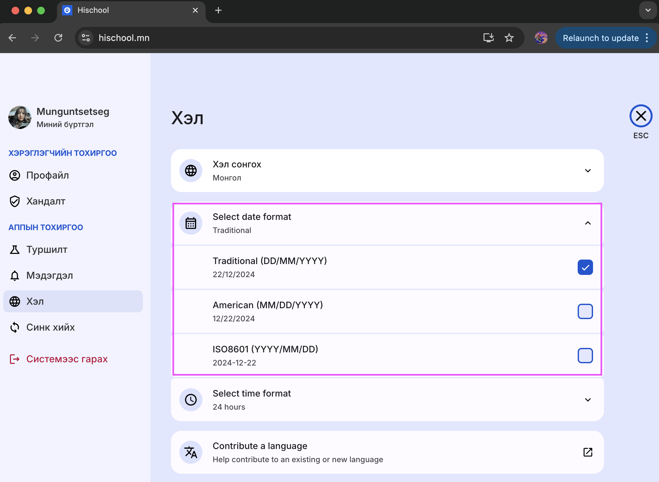This screenshot has height=482, width=659.
Task: Expand the Хэл сонгох language dropdown
Action: [x=588, y=171]
